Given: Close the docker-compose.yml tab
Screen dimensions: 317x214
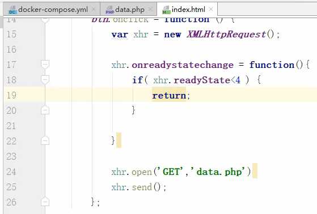Looking at the screenshot, I should [93, 9].
